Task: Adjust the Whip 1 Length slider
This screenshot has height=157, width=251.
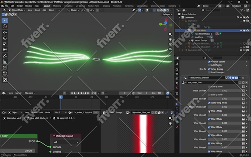Action: (224, 115)
